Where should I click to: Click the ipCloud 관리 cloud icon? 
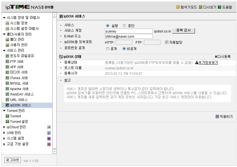pos(49,127)
